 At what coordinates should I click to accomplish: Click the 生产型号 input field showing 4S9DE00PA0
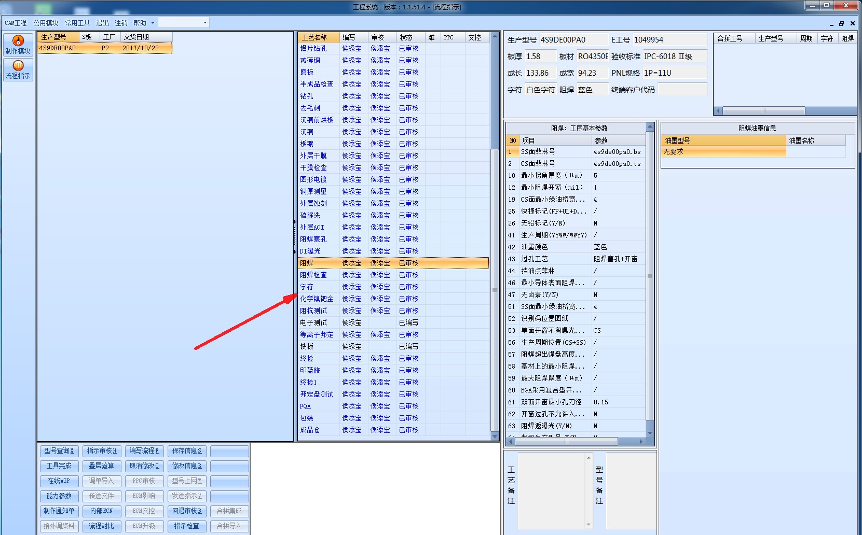[x=573, y=40]
